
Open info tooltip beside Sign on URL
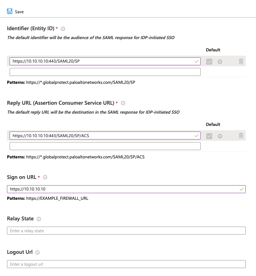point(45,177)
